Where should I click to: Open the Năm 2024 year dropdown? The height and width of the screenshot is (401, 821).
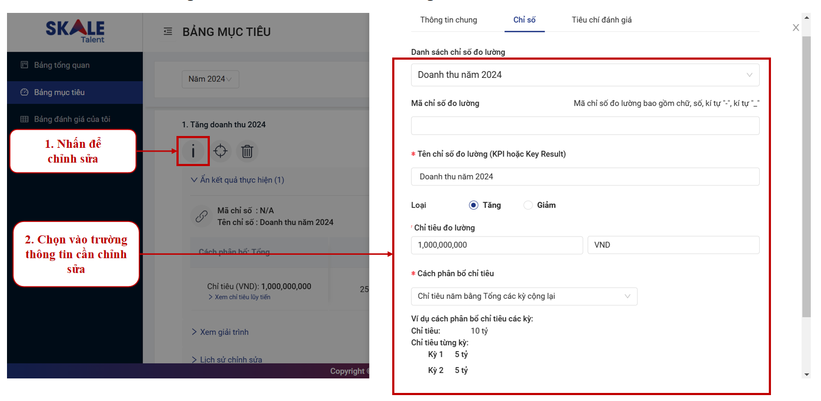pos(210,79)
